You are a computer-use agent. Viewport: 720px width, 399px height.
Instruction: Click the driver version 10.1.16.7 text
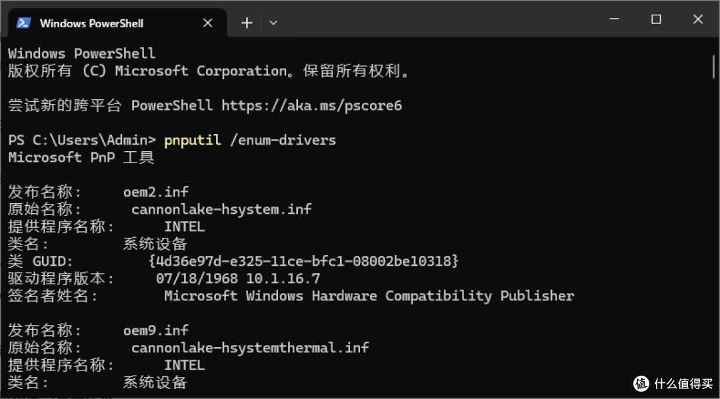(x=283, y=278)
